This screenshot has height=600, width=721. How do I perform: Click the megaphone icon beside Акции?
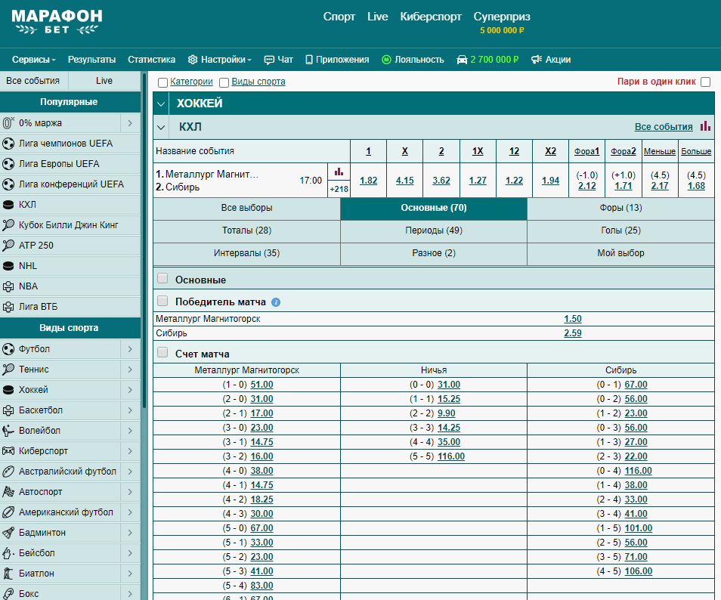click(x=536, y=60)
